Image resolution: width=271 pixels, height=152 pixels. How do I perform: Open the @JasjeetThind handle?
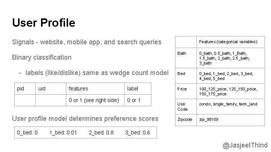click(245, 146)
